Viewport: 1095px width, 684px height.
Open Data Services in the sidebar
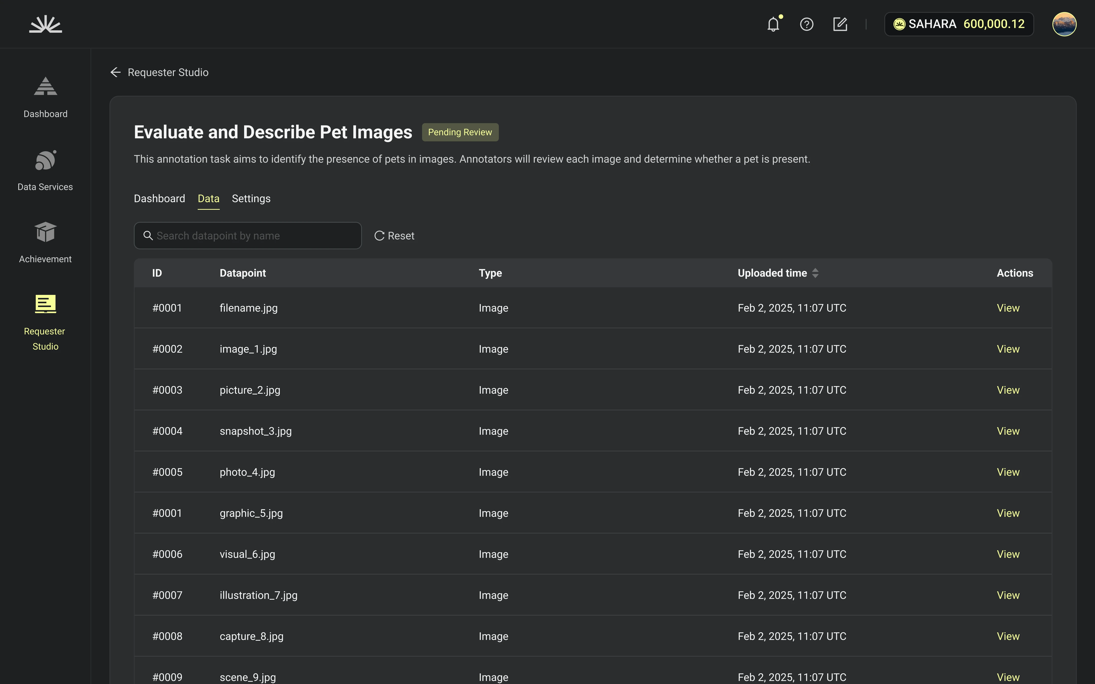[x=45, y=170]
